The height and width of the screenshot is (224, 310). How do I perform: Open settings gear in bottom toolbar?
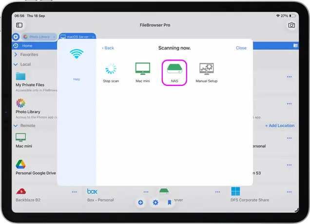click(155, 202)
